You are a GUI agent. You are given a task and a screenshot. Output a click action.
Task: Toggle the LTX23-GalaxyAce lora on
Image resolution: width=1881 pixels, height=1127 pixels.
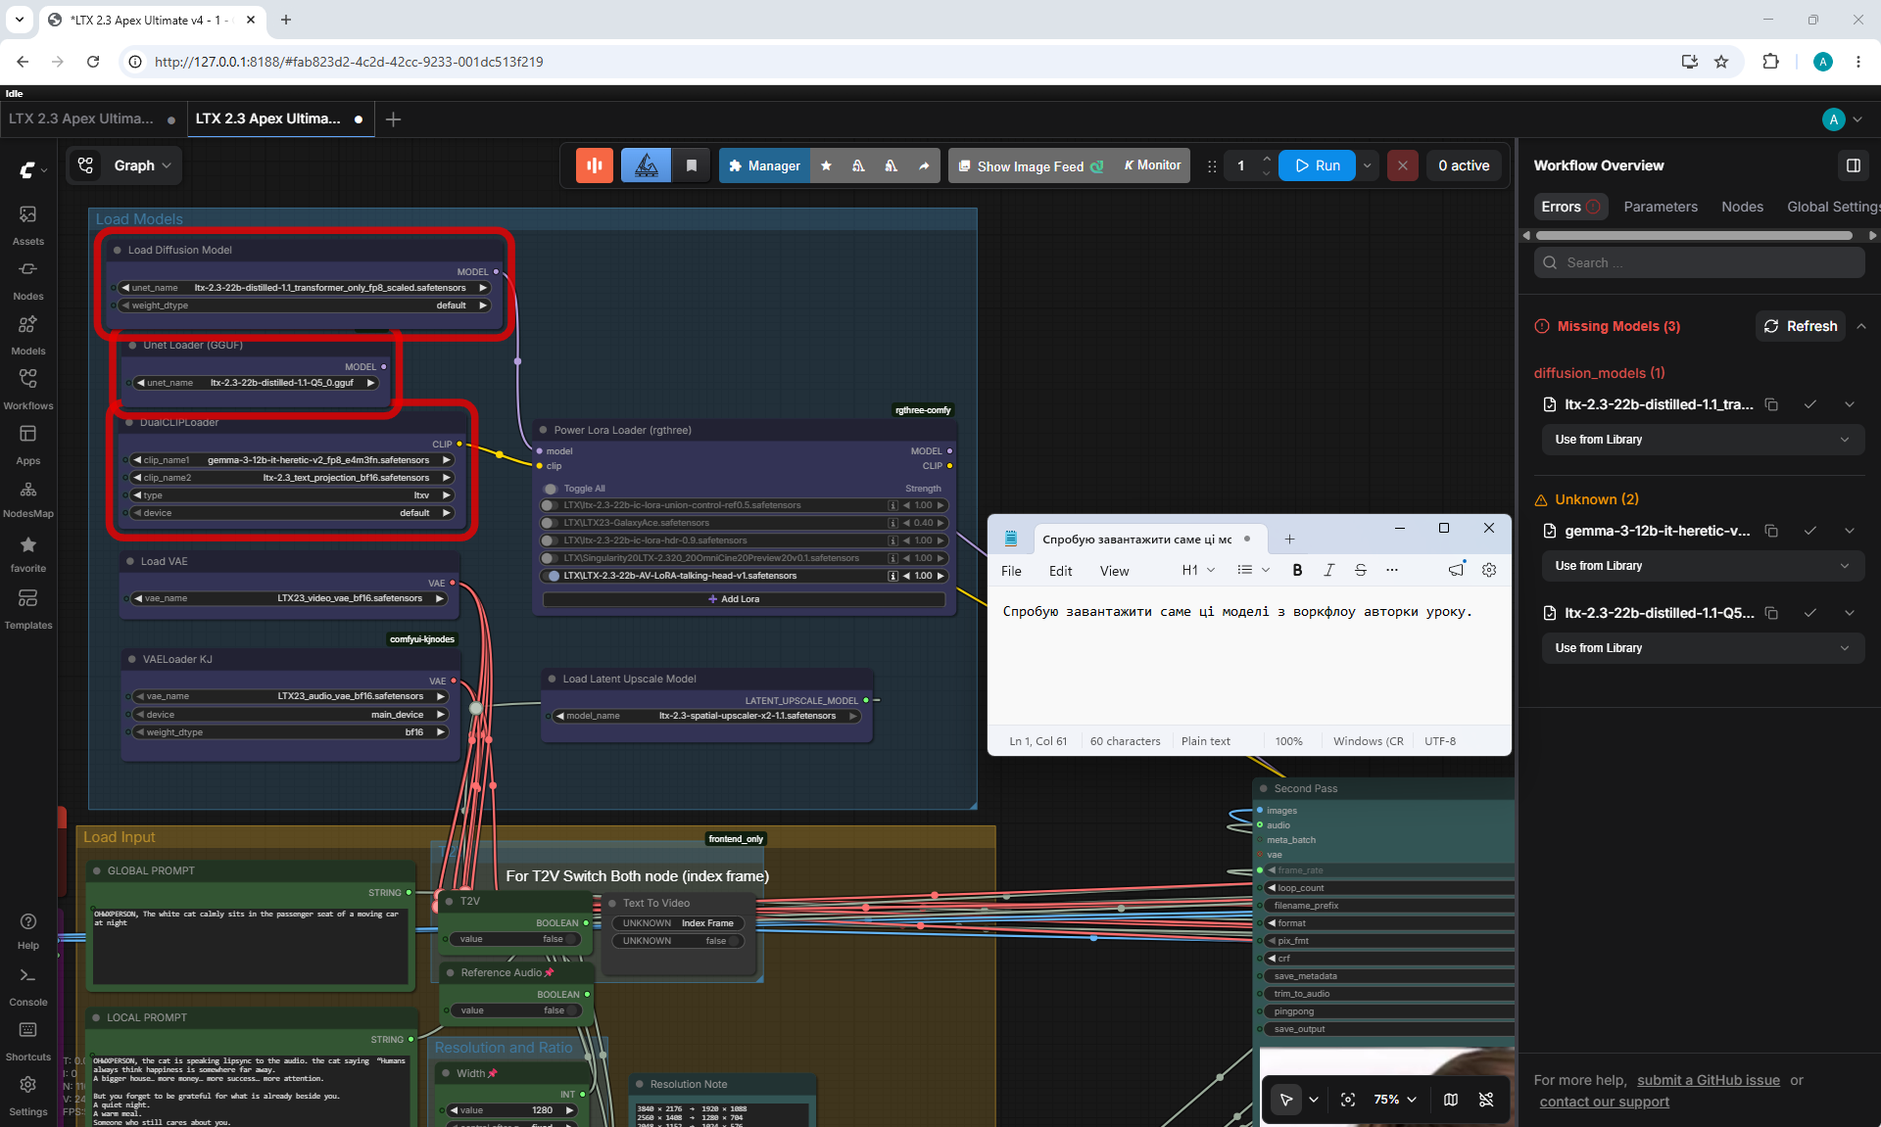click(551, 523)
